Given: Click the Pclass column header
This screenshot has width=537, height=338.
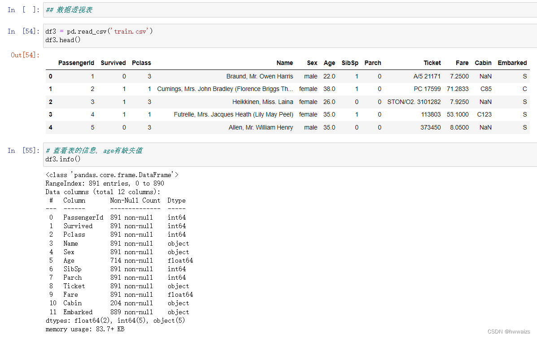Looking at the screenshot, I should pyautogui.click(x=141, y=63).
